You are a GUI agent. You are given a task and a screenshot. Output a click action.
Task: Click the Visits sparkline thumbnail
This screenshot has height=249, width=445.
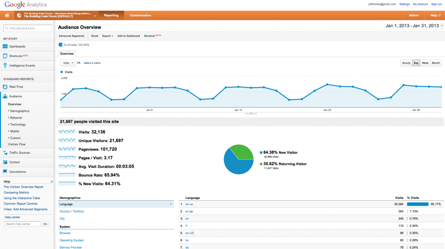click(x=67, y=132)
